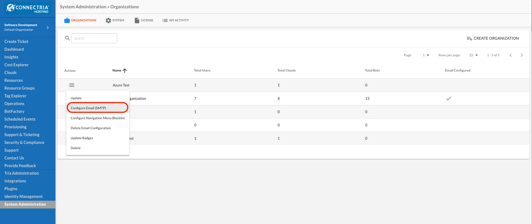The image size is (532, 224).
Task: Select Update Badges menu entry
Action: tap(98, 138)
